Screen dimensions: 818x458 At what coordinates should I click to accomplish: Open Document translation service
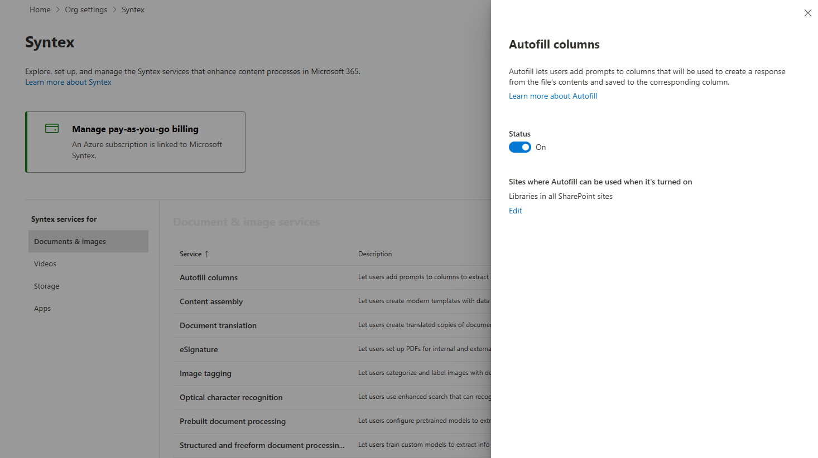(x=218, y=325)
